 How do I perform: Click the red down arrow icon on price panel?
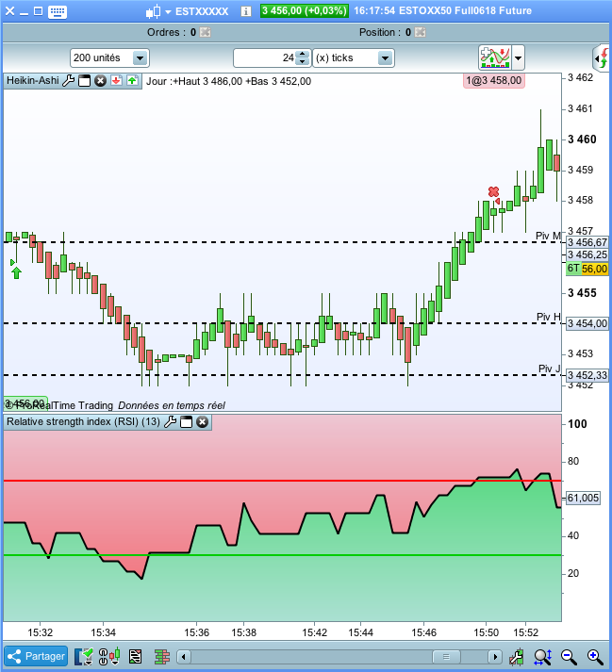pyautogui.click(x=116, y=80)
